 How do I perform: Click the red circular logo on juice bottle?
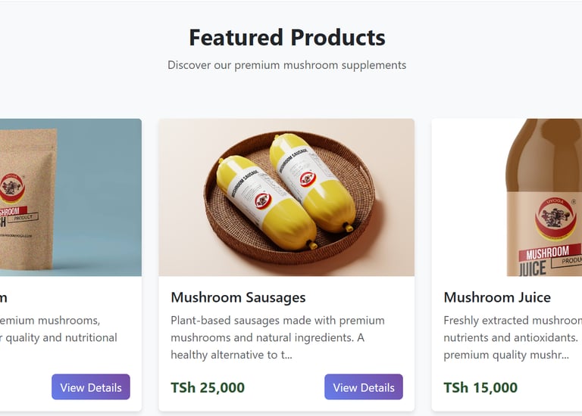[557, 216]
